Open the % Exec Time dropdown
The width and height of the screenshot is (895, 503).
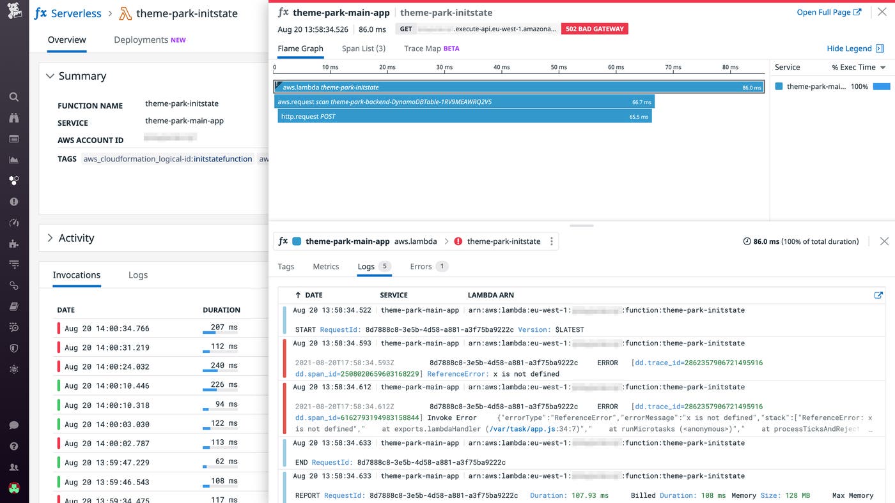[859, 67]
